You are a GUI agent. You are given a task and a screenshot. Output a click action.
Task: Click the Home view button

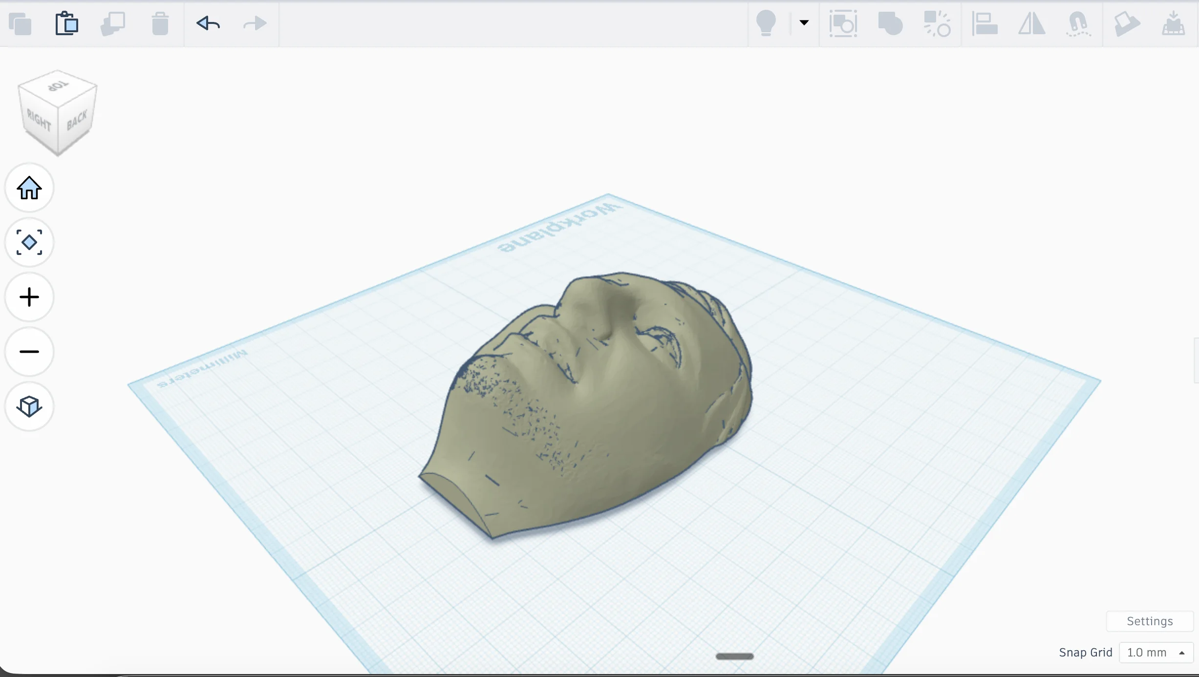click(29, 188)
